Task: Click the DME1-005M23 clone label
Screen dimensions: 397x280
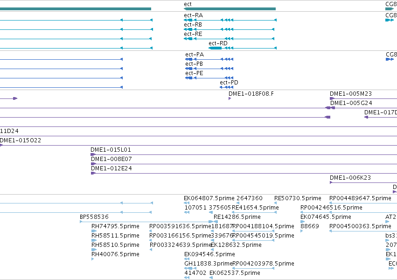Action: pos(351,94)
